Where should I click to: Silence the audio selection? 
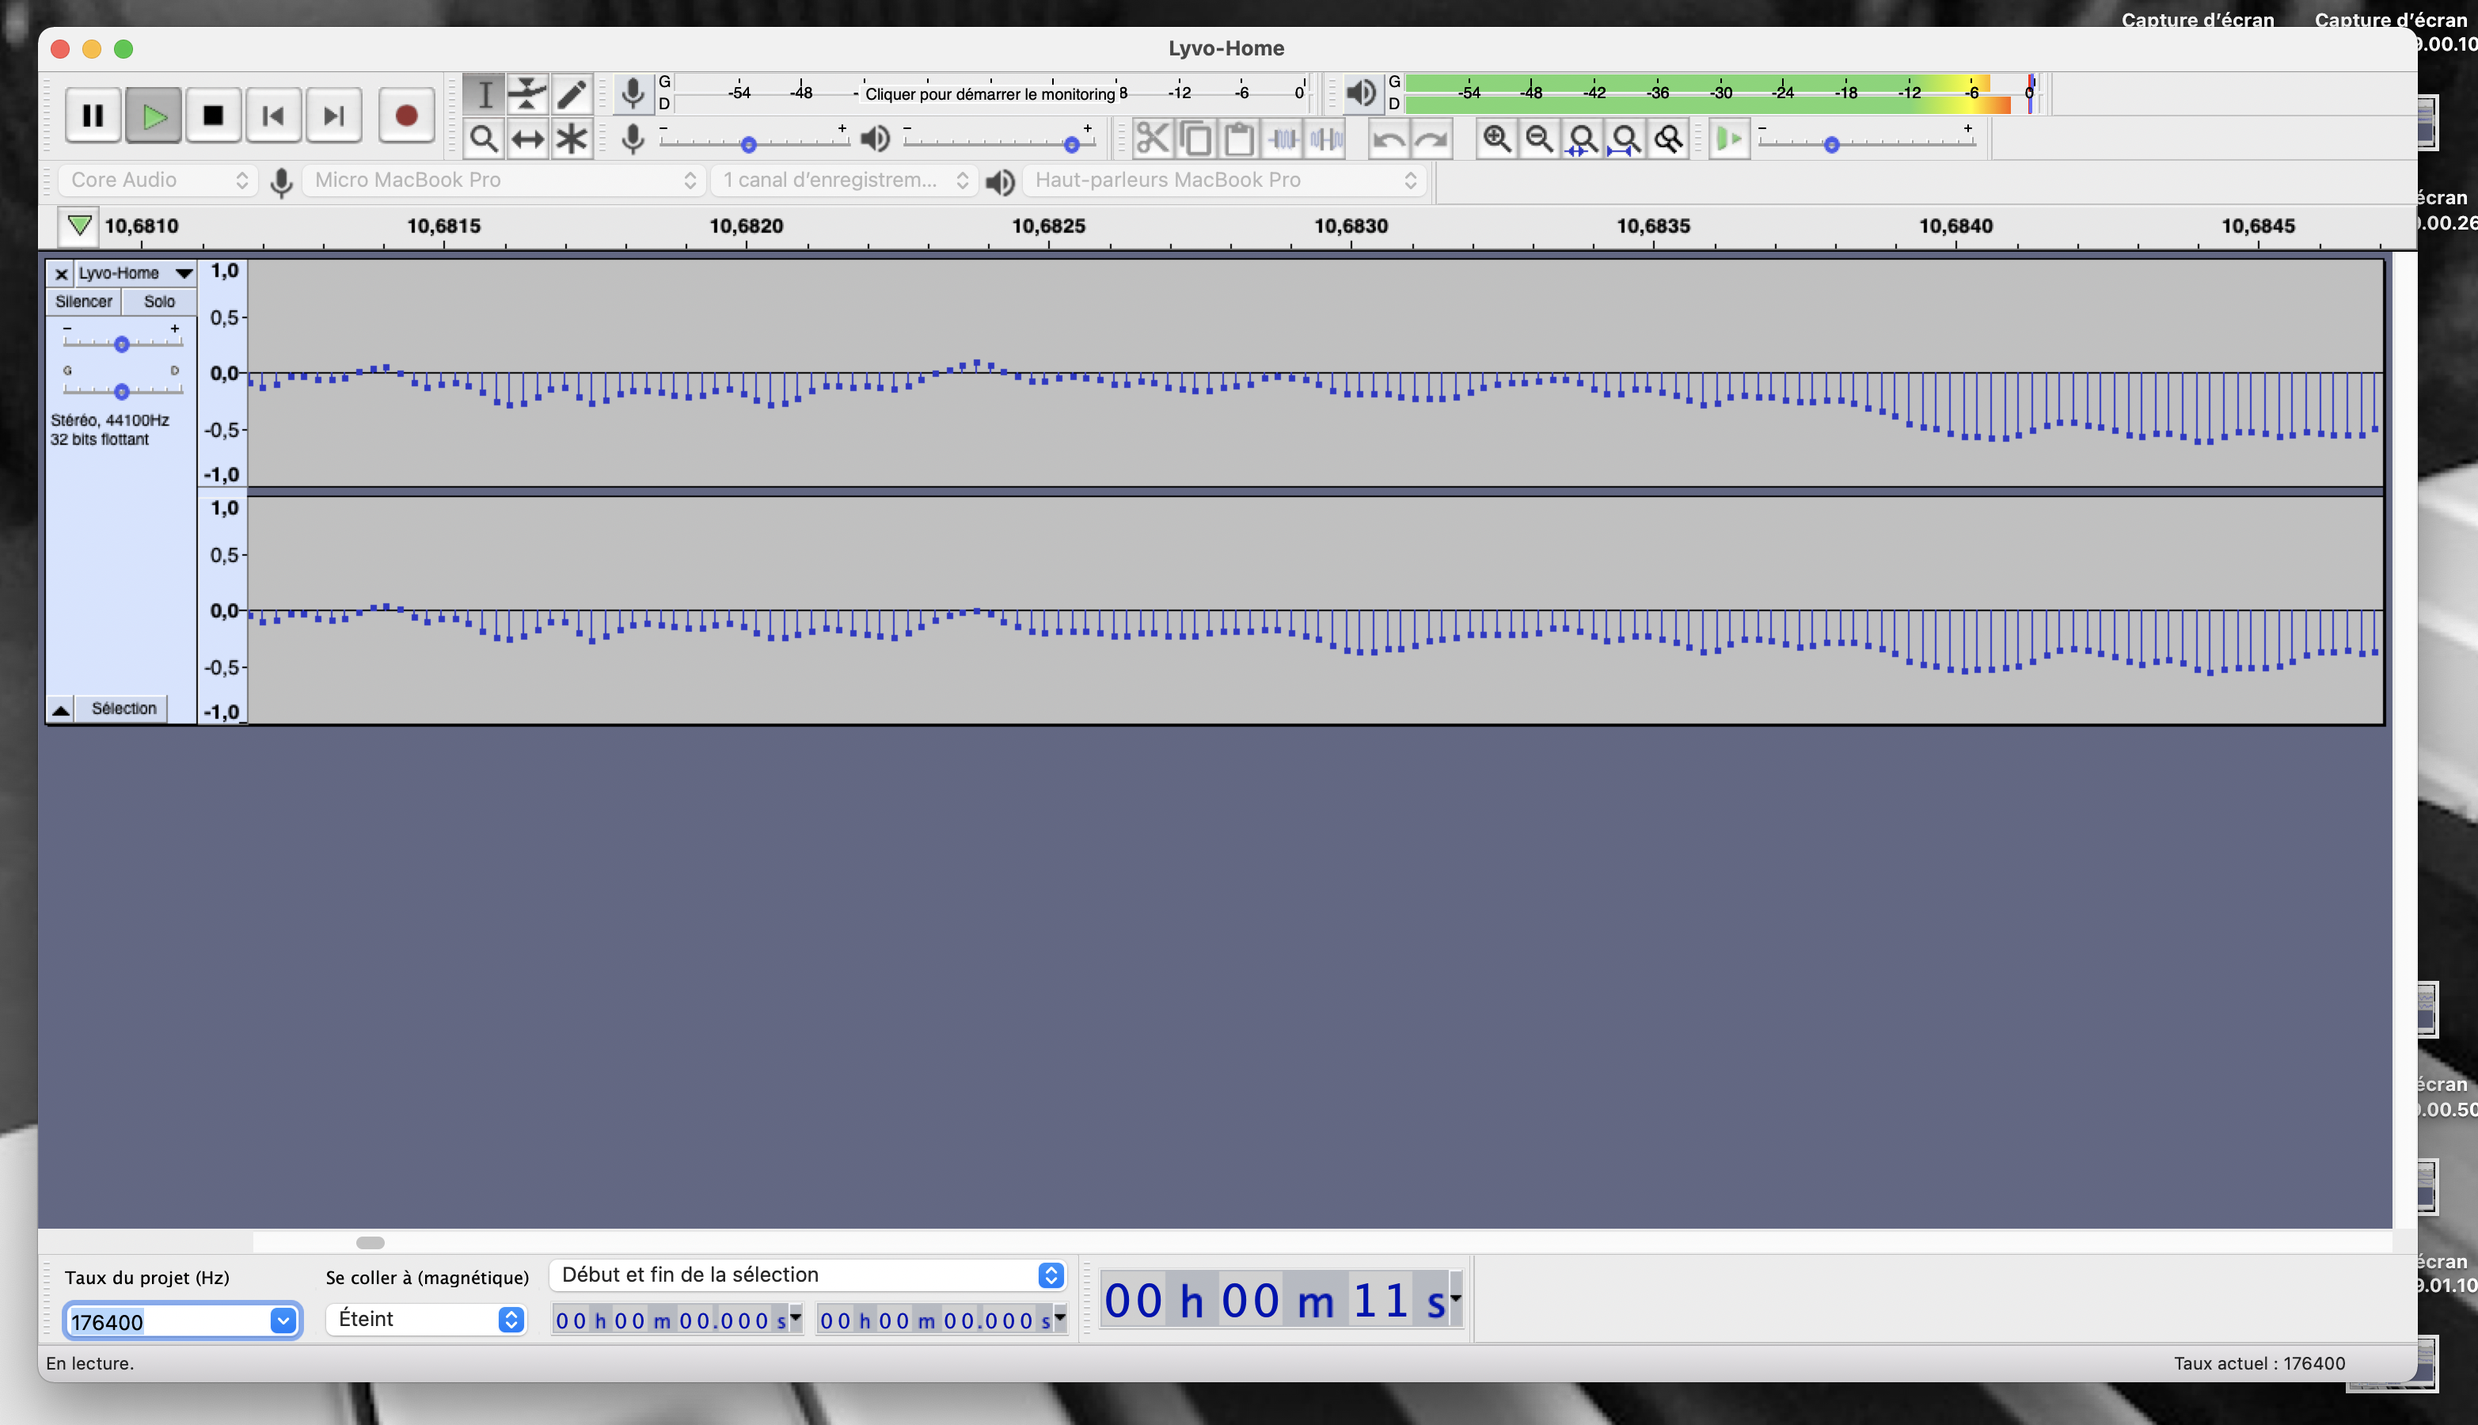tap(1326, 139)
